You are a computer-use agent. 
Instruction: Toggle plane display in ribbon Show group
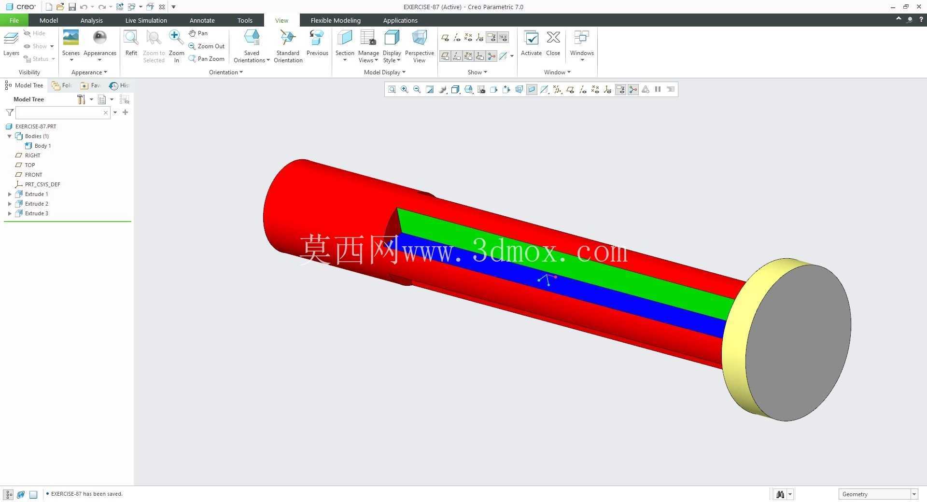click(445, 38)
